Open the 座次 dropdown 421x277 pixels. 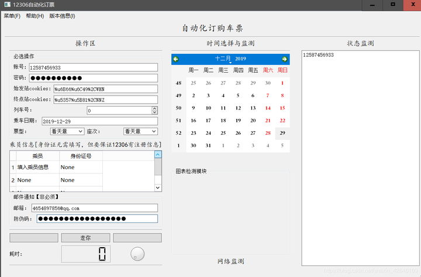tap(140, 131)
